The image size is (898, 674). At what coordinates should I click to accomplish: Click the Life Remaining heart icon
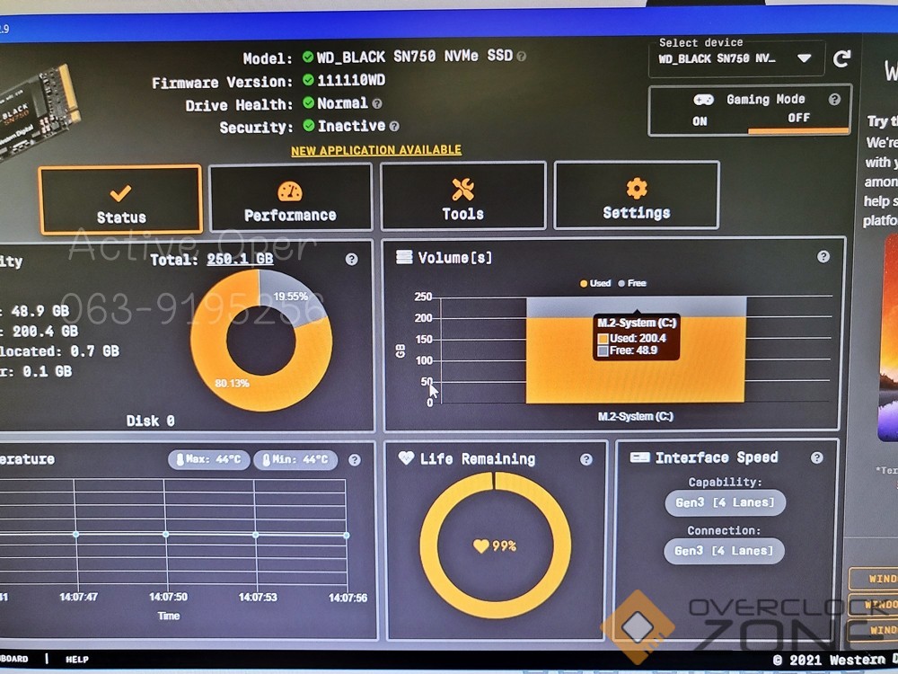coord(406,458)
